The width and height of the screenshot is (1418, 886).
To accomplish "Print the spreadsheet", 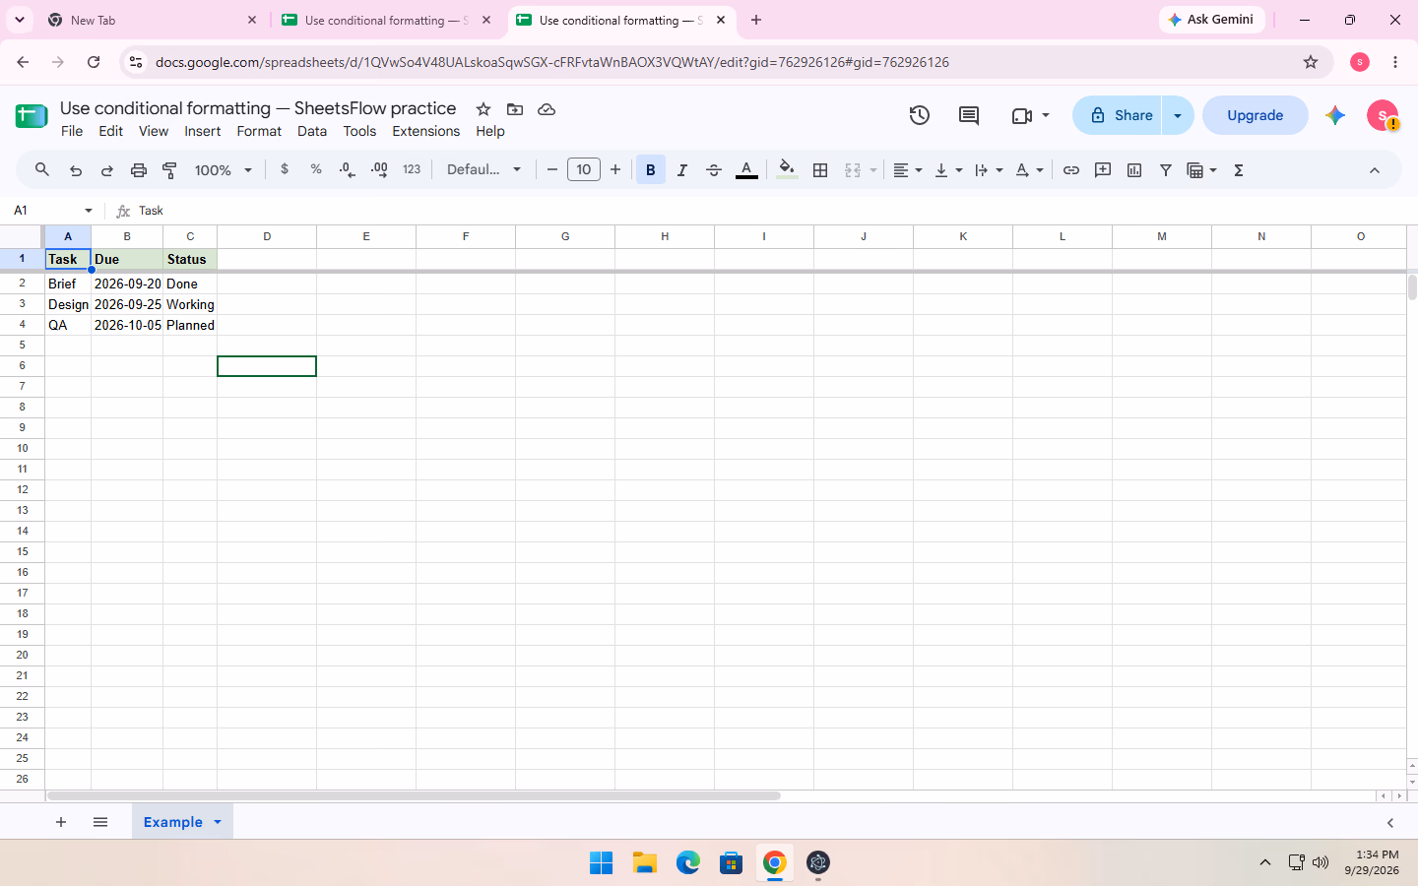I will click(139, 170).
